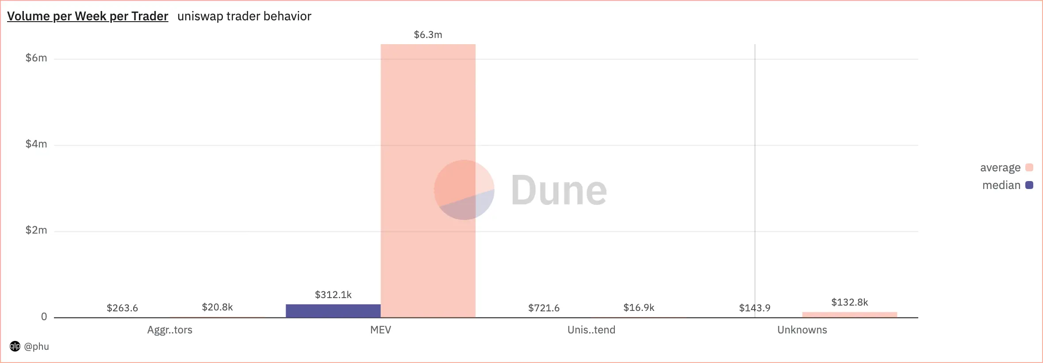Viewport: 1043px width, 363px height.
Task: Click the Aggr..tors axis category label
Action: click(170, 330)
